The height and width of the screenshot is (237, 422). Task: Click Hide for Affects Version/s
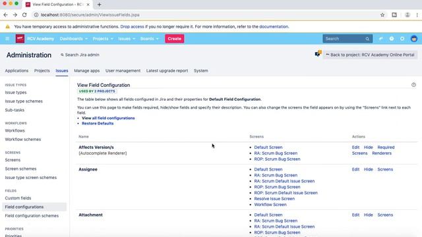click(x=368, y=147)
